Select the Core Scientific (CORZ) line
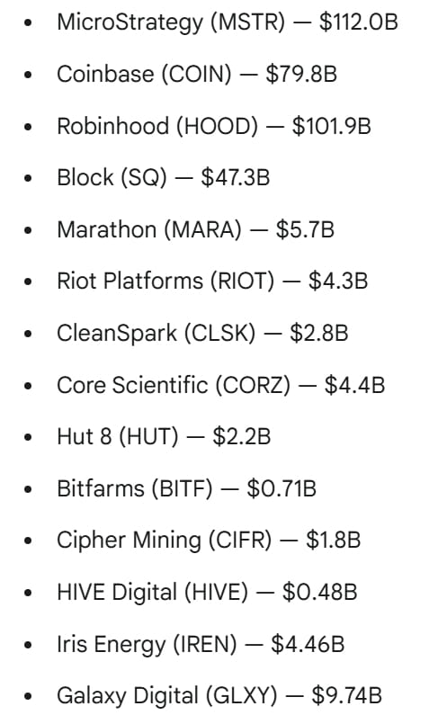Image resolution: width=447 pixels, height=715 pixels. 220,385
